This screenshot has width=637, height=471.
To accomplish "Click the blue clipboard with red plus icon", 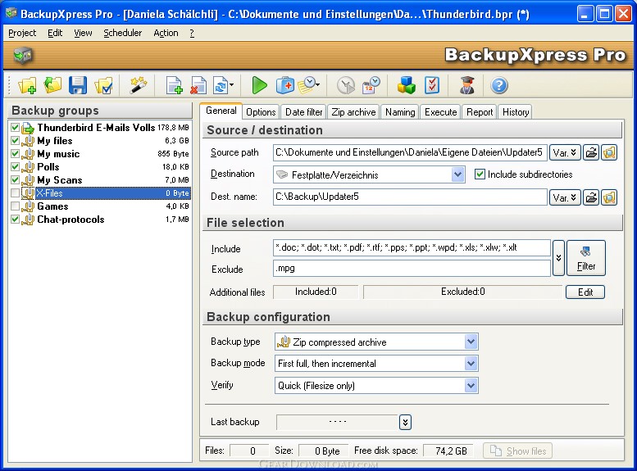I will coord(285,86).
